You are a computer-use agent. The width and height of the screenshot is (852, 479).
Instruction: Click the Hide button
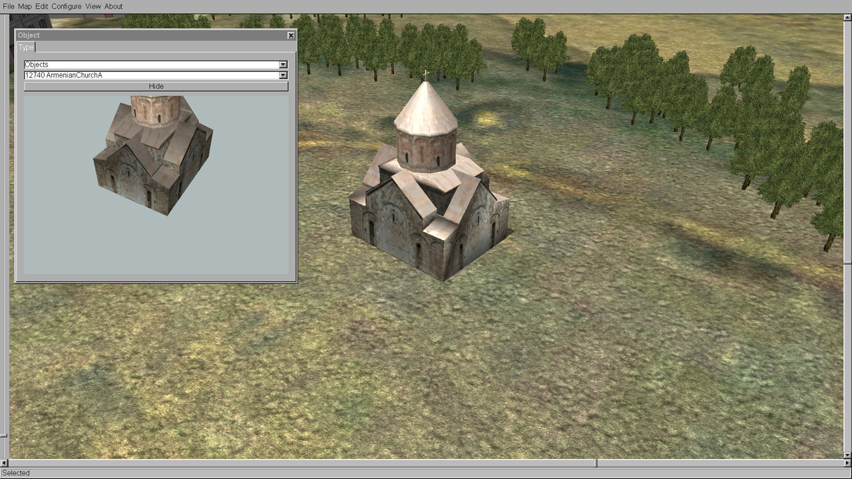(156, 86)
